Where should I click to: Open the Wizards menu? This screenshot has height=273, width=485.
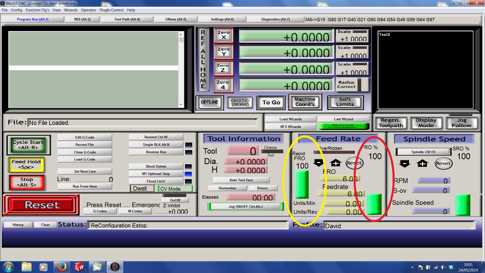point(71,10)
